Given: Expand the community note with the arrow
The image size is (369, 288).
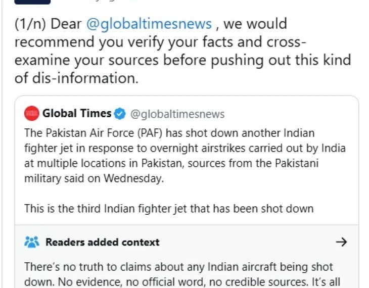Looking at the screenshot, I should (342, 242).
